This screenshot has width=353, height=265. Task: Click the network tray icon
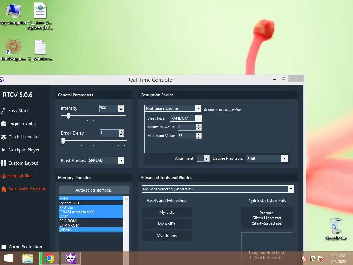tap(312, 258)
